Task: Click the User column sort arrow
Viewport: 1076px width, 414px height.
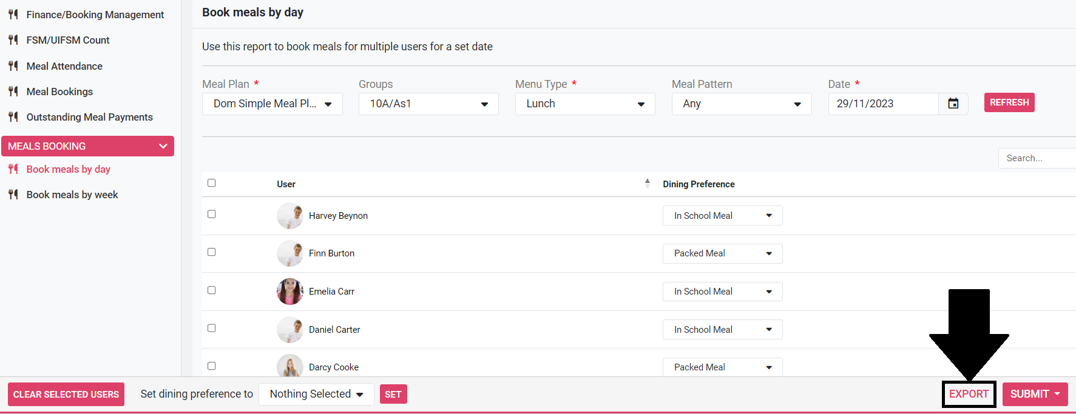Action: 647,184
